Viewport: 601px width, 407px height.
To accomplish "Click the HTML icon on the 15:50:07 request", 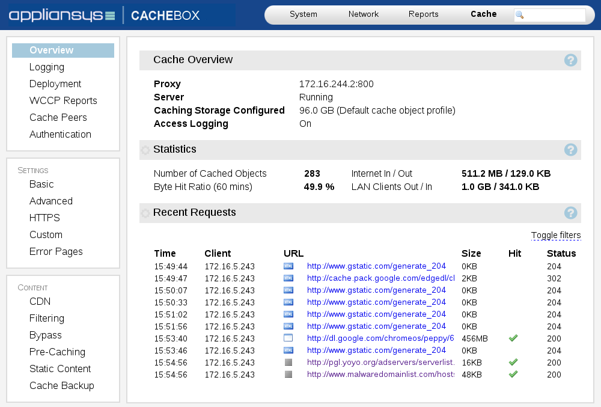I will (x=288, y=290).
